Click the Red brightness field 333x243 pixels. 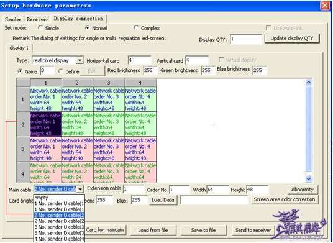tap(150, 70)
